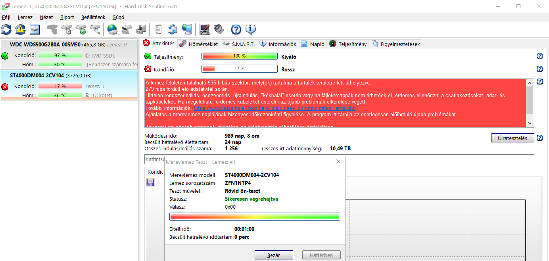Image resolution: width=549 pixels, height=261 pixels.
Task: Open the Napló tab
Action: click(x=313, y=44)
